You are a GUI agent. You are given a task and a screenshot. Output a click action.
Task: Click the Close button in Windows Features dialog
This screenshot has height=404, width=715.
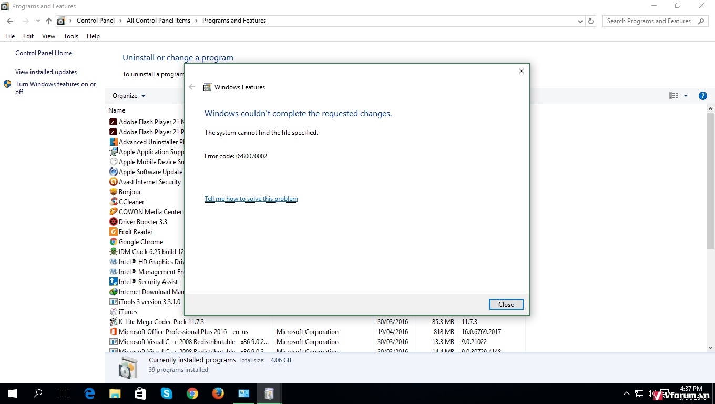point(506,305)
